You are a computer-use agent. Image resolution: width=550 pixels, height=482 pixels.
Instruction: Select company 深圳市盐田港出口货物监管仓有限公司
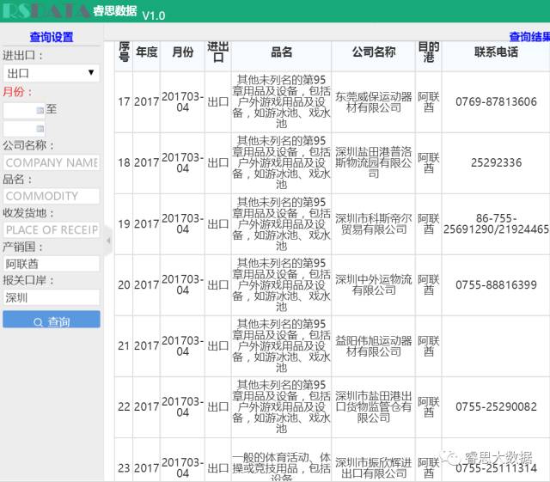[374, 407]
